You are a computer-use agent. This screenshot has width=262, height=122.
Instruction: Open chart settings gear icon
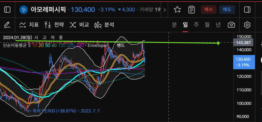pos(247,25)
